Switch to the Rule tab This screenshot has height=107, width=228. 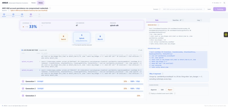point(157,20)
